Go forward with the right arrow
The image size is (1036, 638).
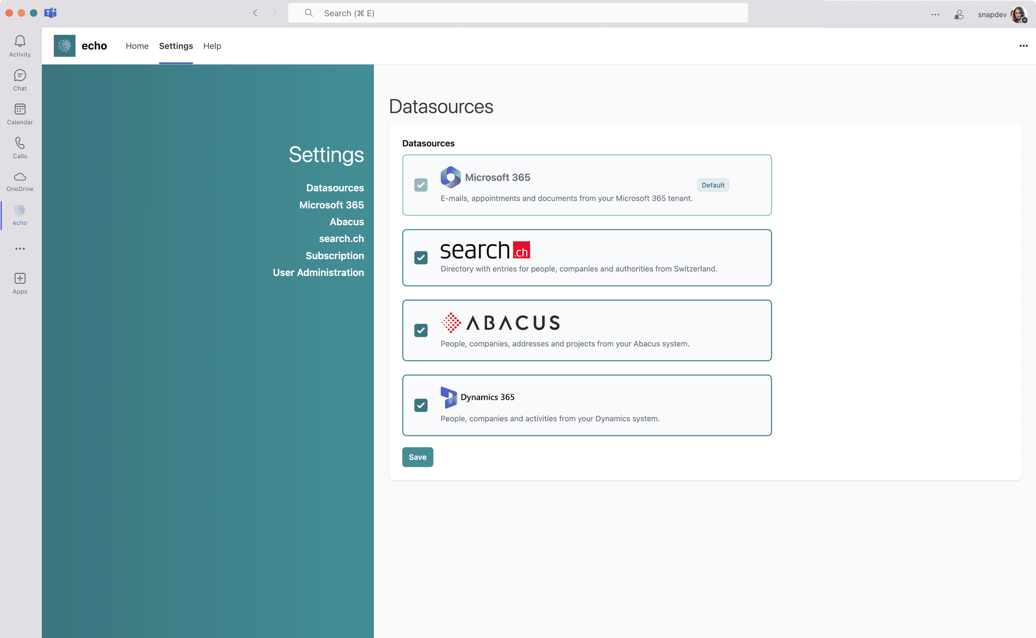(275, 13)
